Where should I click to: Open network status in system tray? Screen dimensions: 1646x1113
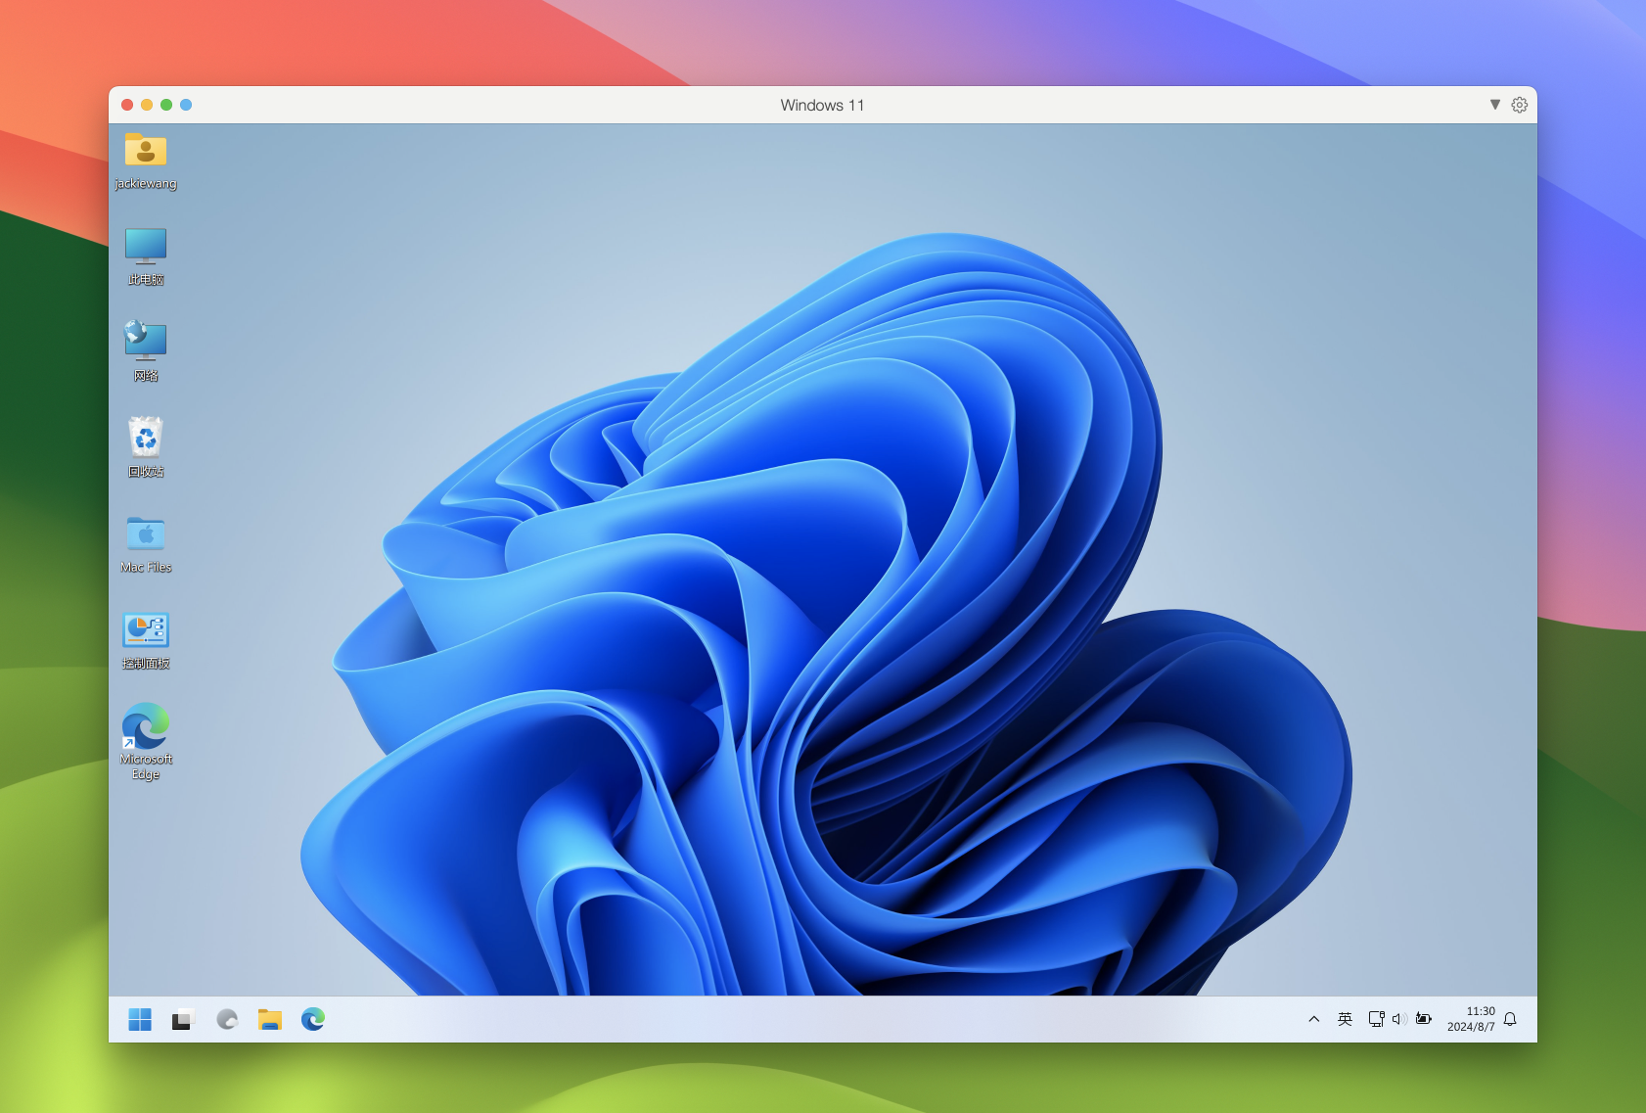click(1376, 1019)
